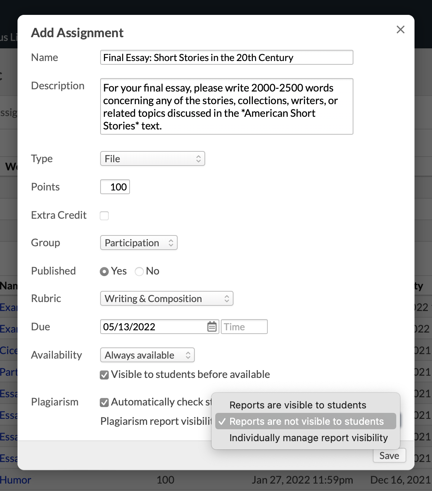Toggle Visible to students before available
Viewport: 432px width, 491px height.
104,375
